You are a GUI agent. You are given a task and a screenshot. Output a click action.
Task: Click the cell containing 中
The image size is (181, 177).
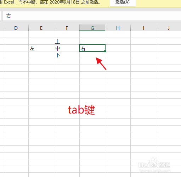point(67,48)
